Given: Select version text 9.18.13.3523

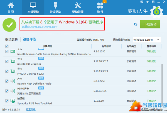Looking at the screenshot, I should 101,71.
